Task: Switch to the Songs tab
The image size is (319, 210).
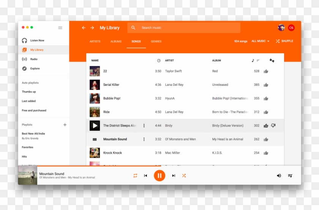Action: coord(136,41)
